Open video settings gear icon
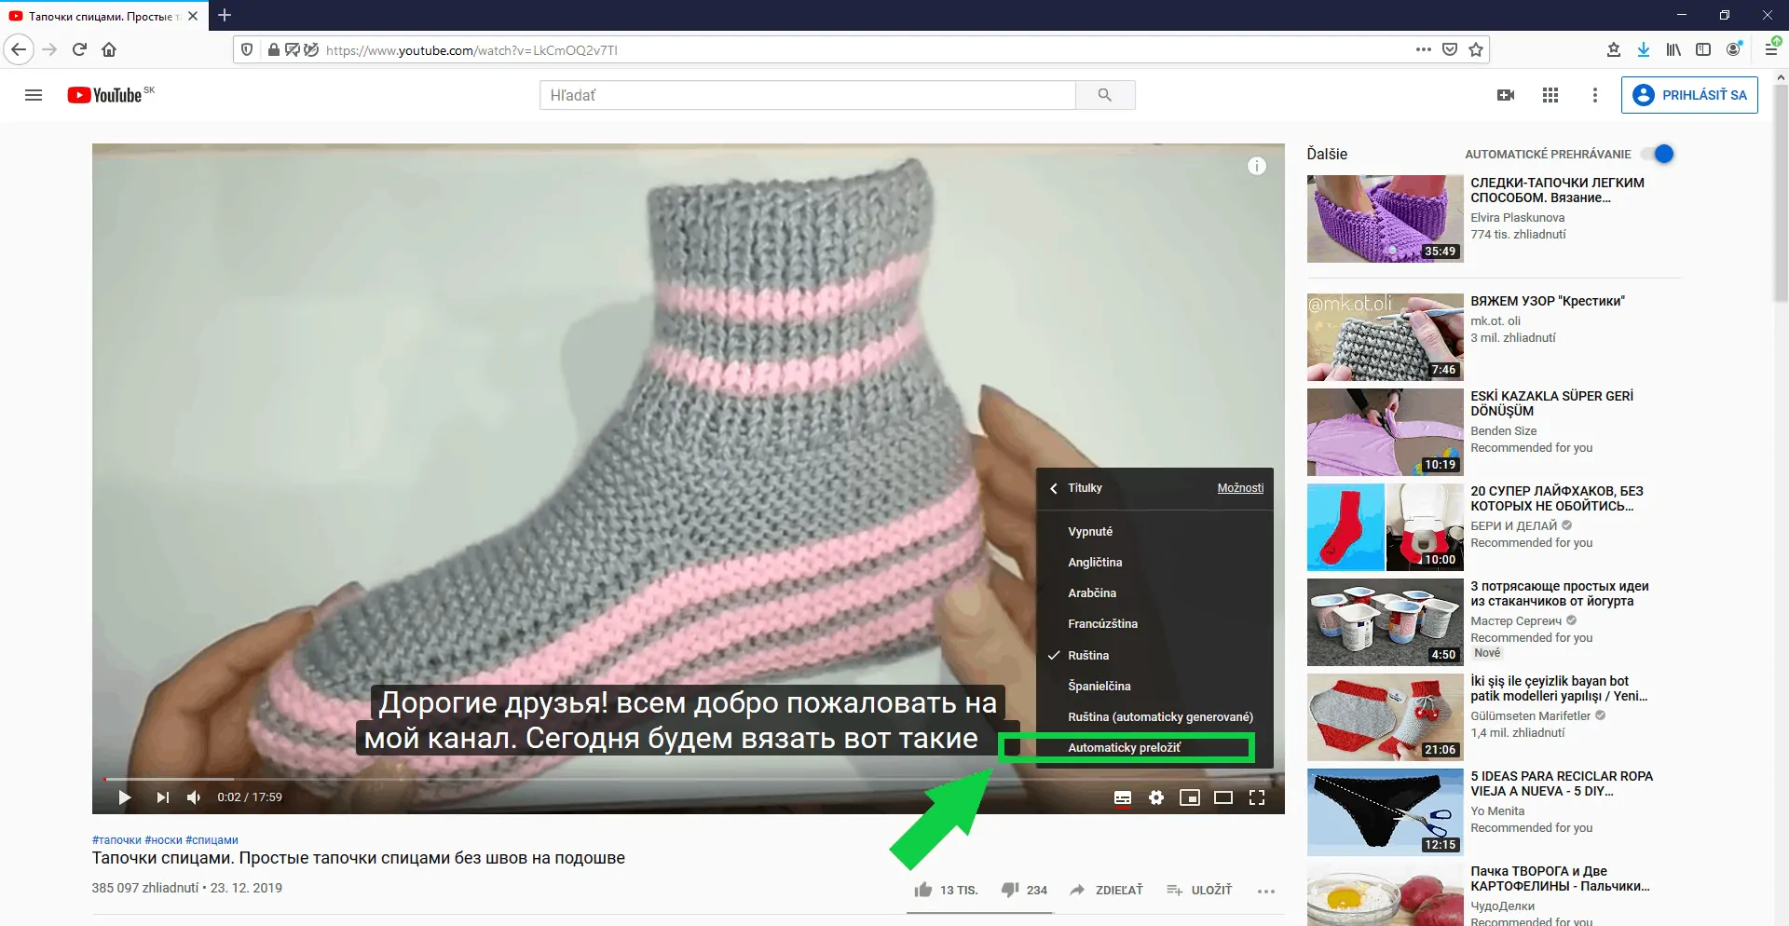Screen dimensions: 1789x926 pyautogui.click(x=1156, y=797)
